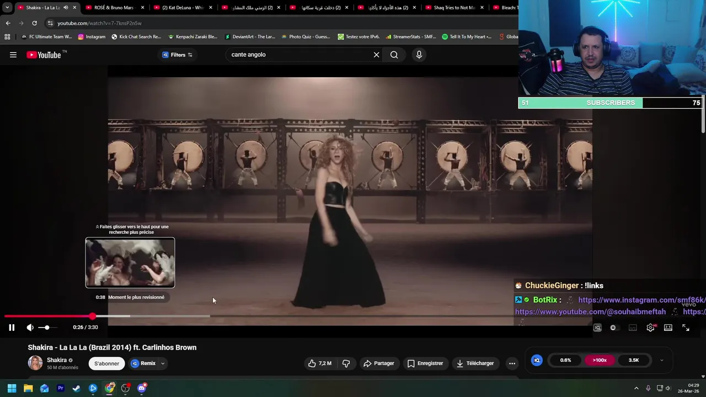The height and width of the screenshot is (397, 706).
Task: Open the Photo Quiz - Guess... bookmark
Action: [x=306, y=37]
